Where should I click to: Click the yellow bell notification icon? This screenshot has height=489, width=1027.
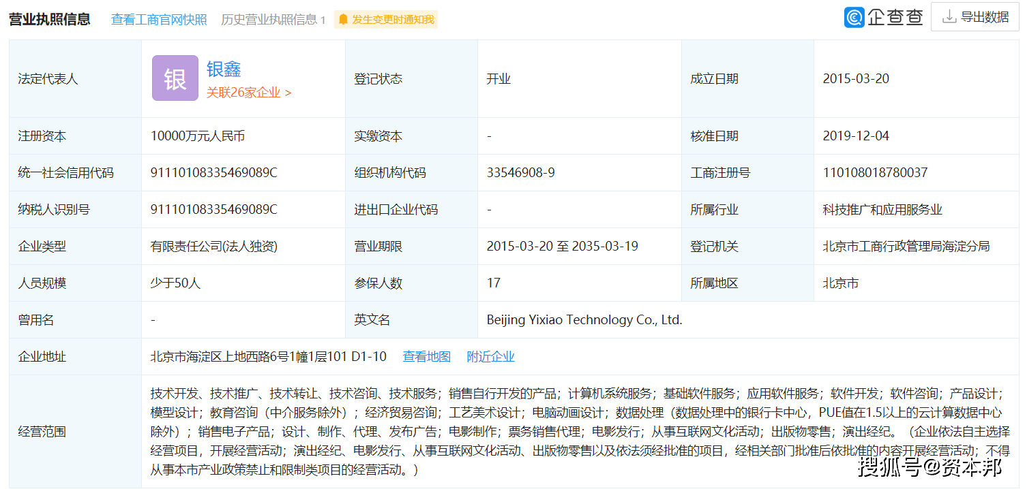[x=344, y=20]
